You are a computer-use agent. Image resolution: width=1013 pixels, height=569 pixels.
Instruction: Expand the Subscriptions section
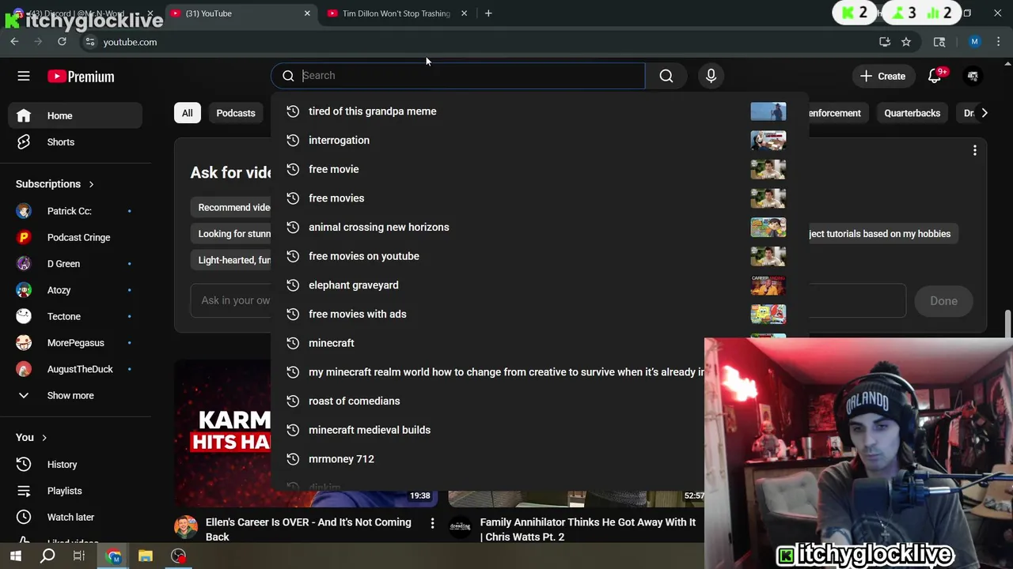pyautogui.click(x=55, y=184)
